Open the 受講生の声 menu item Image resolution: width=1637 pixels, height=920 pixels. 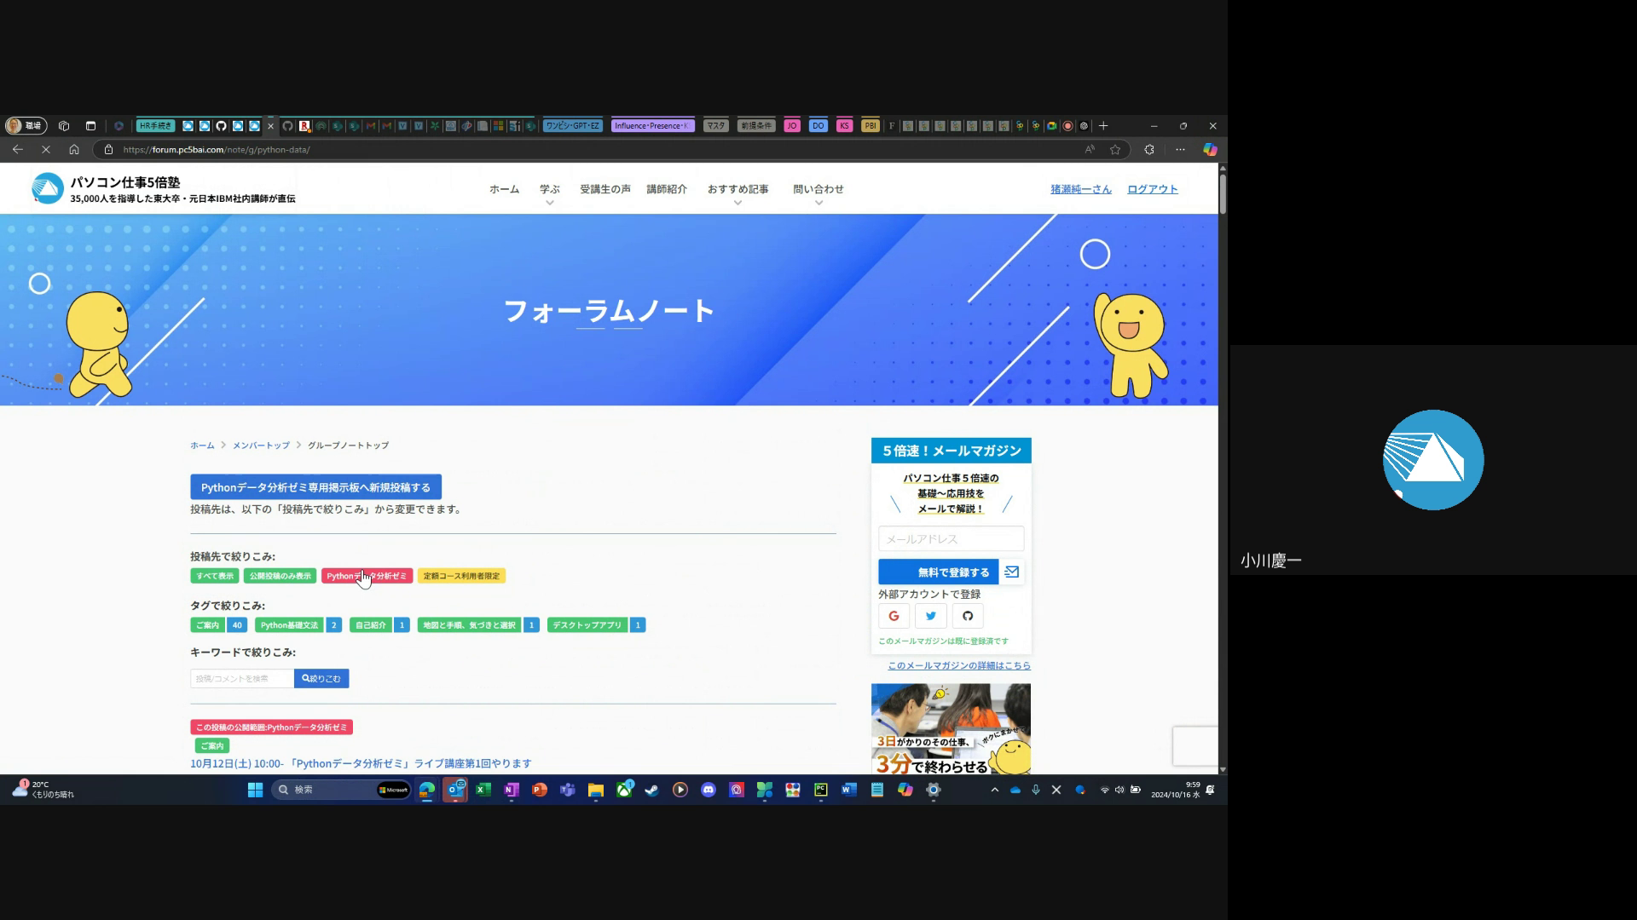pyautogui.click(x=604, y=189)
